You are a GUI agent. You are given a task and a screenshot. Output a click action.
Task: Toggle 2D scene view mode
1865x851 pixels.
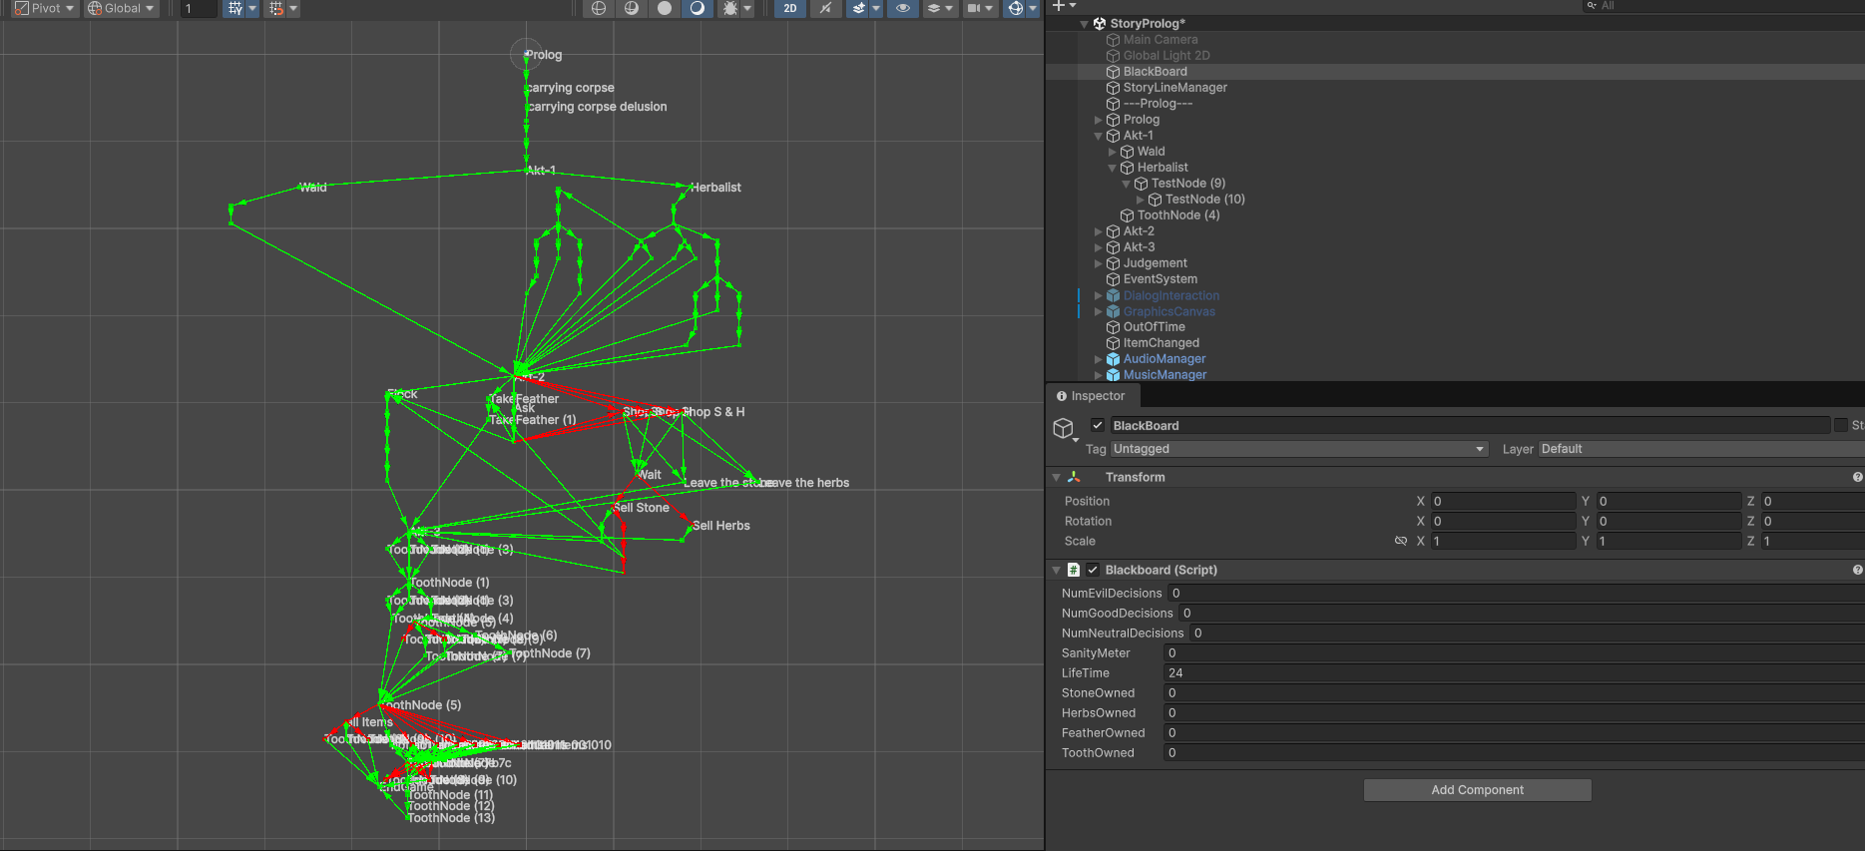click(790, 8)
